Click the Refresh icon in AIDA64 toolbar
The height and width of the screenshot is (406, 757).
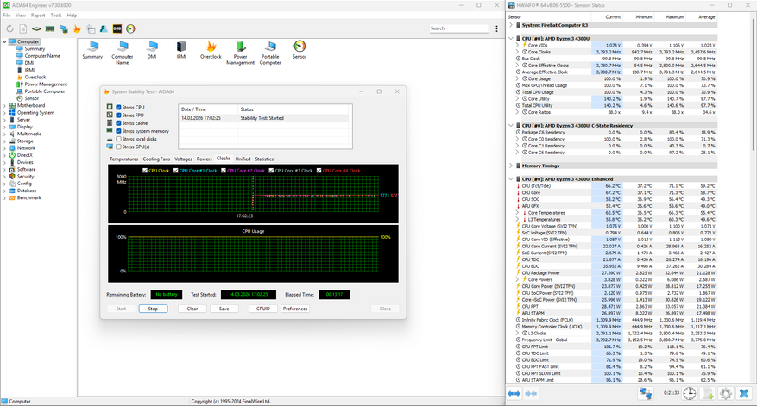tap(10, 28)
